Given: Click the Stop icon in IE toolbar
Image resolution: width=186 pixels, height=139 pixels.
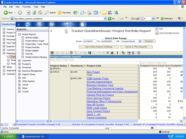Looking at the screenshot, I should (x=28, y=13).
